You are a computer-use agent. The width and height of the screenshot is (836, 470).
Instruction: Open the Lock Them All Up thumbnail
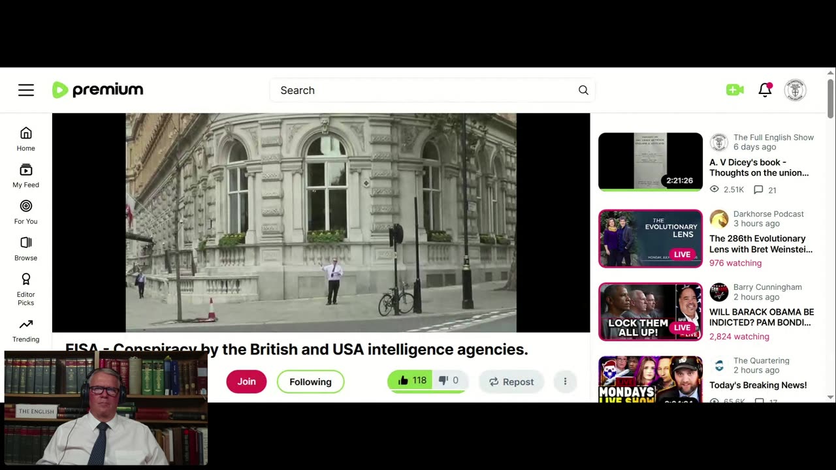[651, 311]
